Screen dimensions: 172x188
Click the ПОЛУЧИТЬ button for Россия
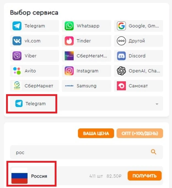click(x=145, y=176)
